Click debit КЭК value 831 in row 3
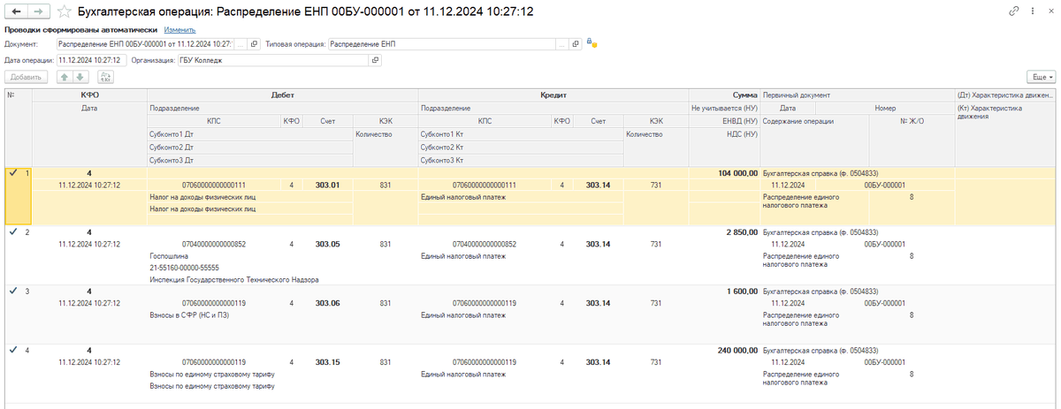The image size is (1061, 409). click(385, 302)
